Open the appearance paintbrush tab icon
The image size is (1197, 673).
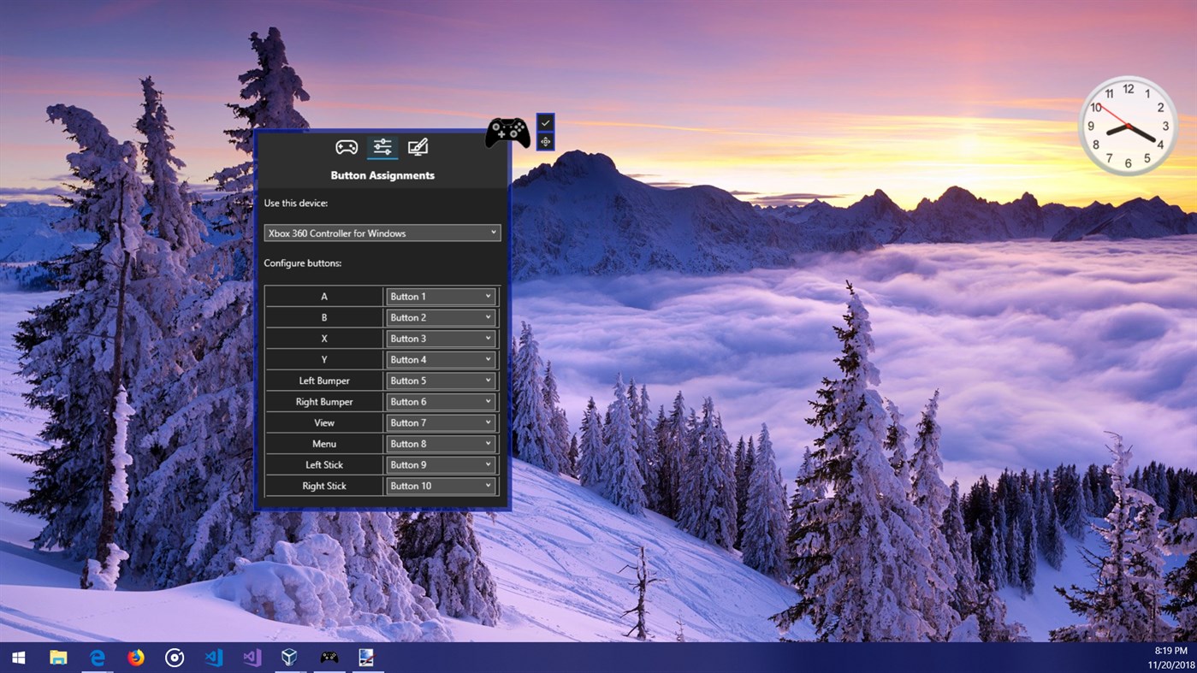point(418,147)
